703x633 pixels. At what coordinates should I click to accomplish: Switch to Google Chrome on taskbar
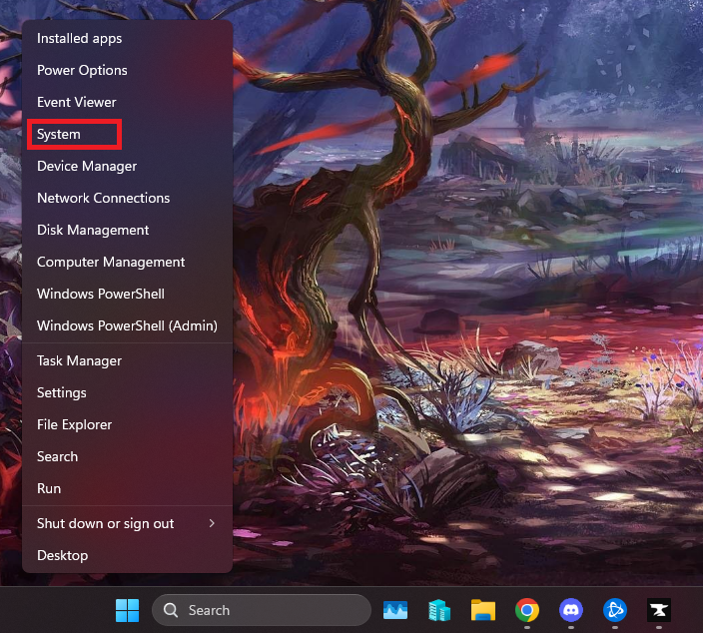click(527, 610)
